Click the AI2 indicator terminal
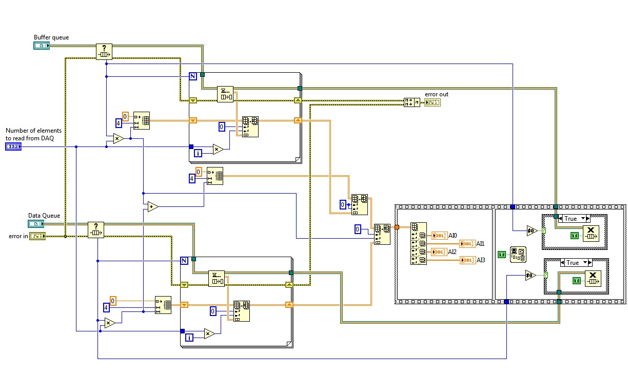Image resolution: width=628 pixels, height=378 pixels. [x=440, y=252]
